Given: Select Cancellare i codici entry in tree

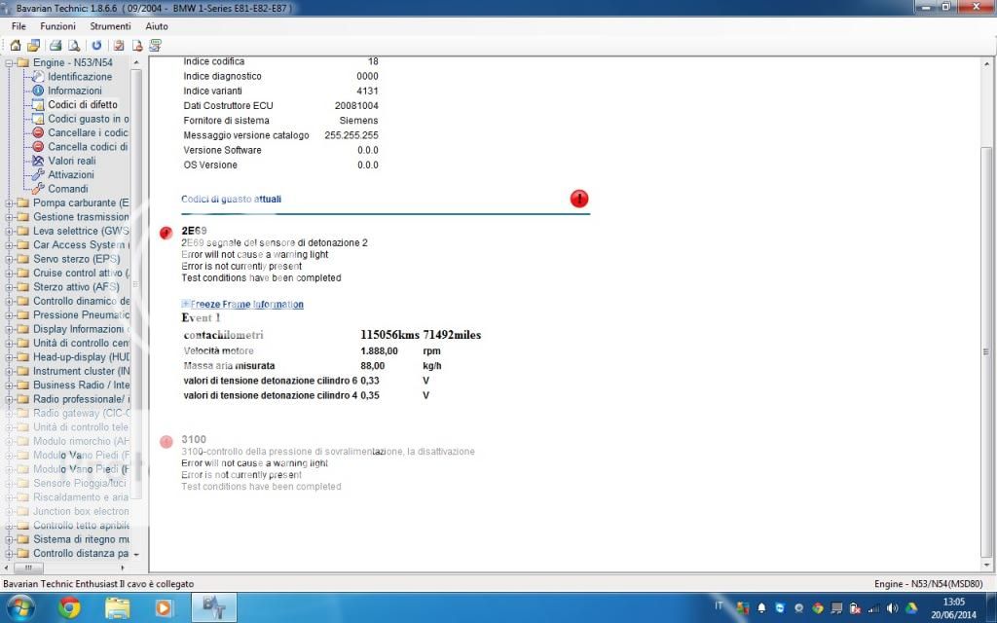Looking at the screenshot, I should click(x=88, y=132).
